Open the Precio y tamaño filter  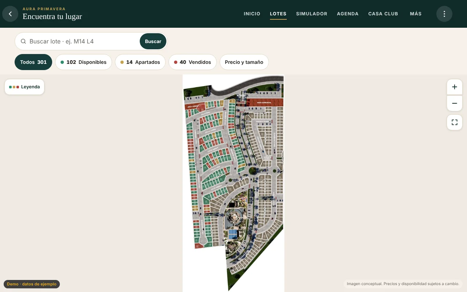pyautogui.click(x=244, y=62)
